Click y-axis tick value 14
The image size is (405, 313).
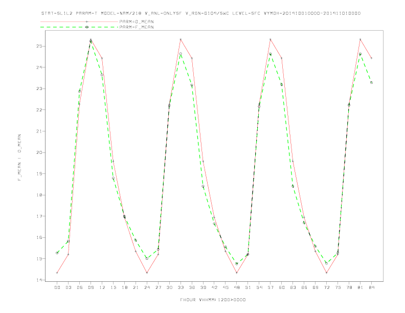coord(39,280)
